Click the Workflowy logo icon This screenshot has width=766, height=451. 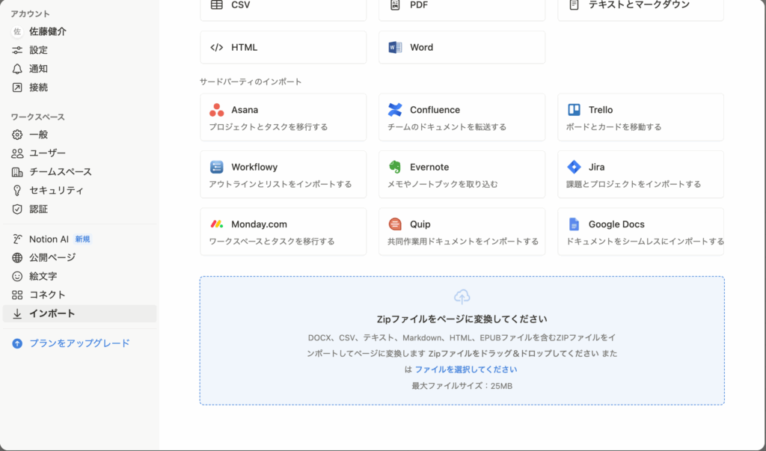click(216, 167)
